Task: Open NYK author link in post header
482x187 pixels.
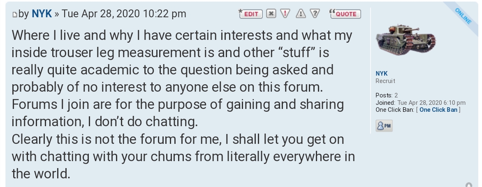Action: (42, 14)
